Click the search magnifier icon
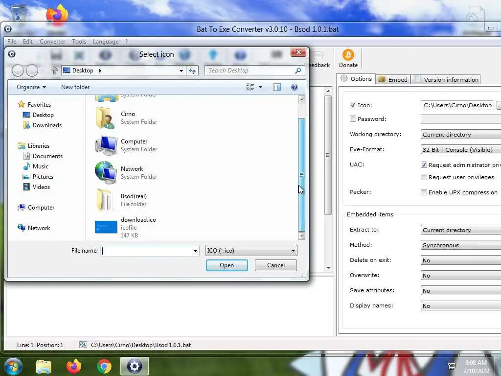 tap(298, 70)
